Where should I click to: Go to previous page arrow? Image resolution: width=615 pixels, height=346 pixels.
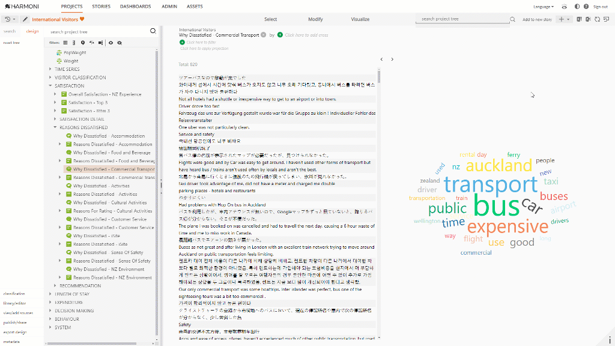click(381, 59)
